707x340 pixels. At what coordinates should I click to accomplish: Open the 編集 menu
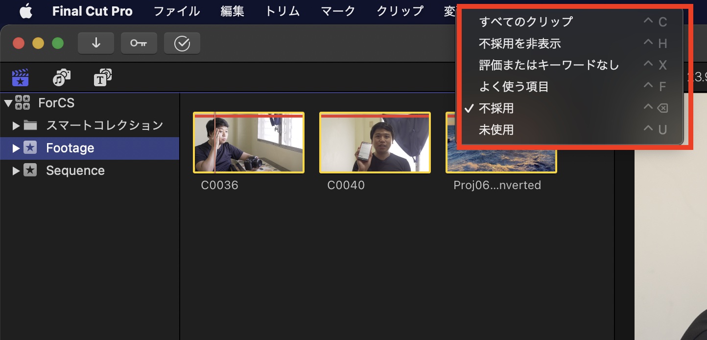coord(233,11)
